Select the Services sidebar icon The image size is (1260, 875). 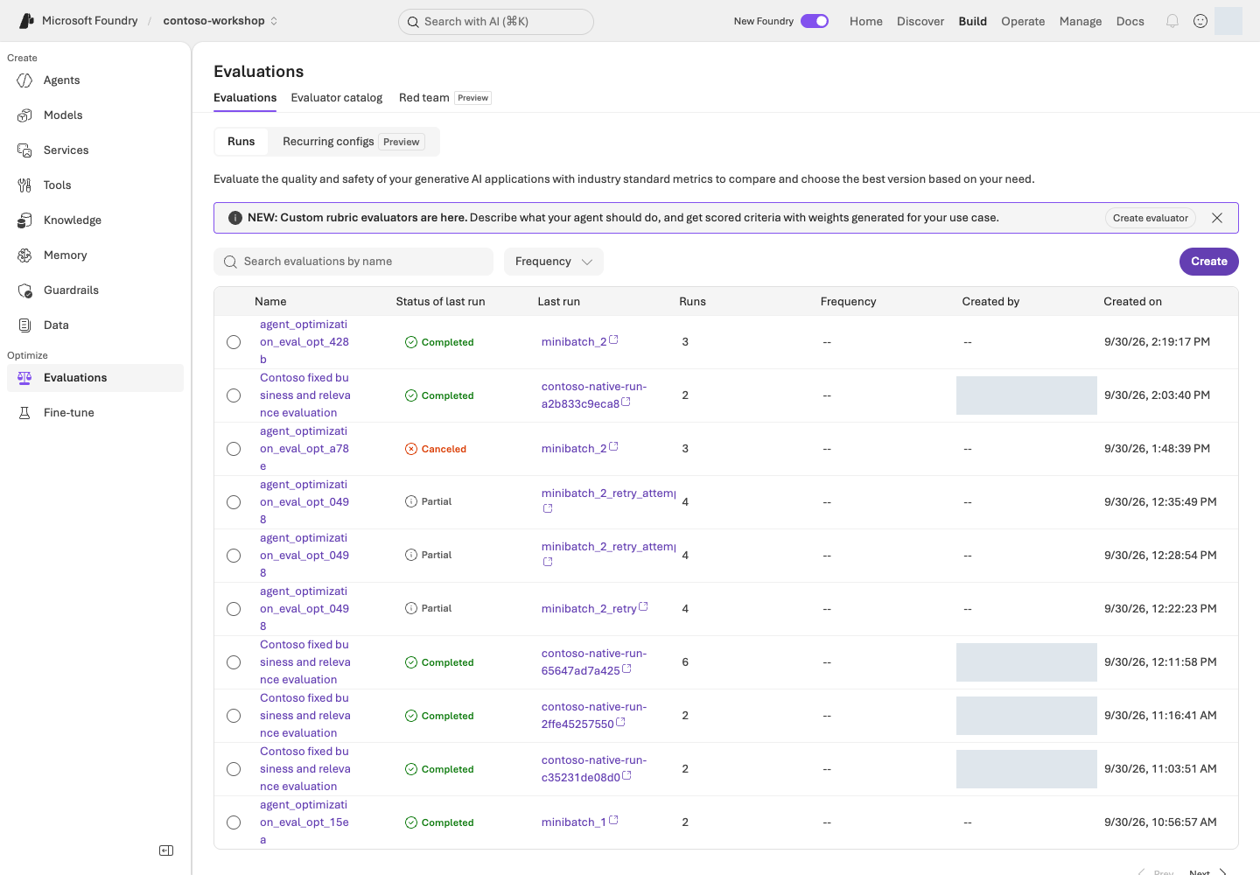[24, 150]
